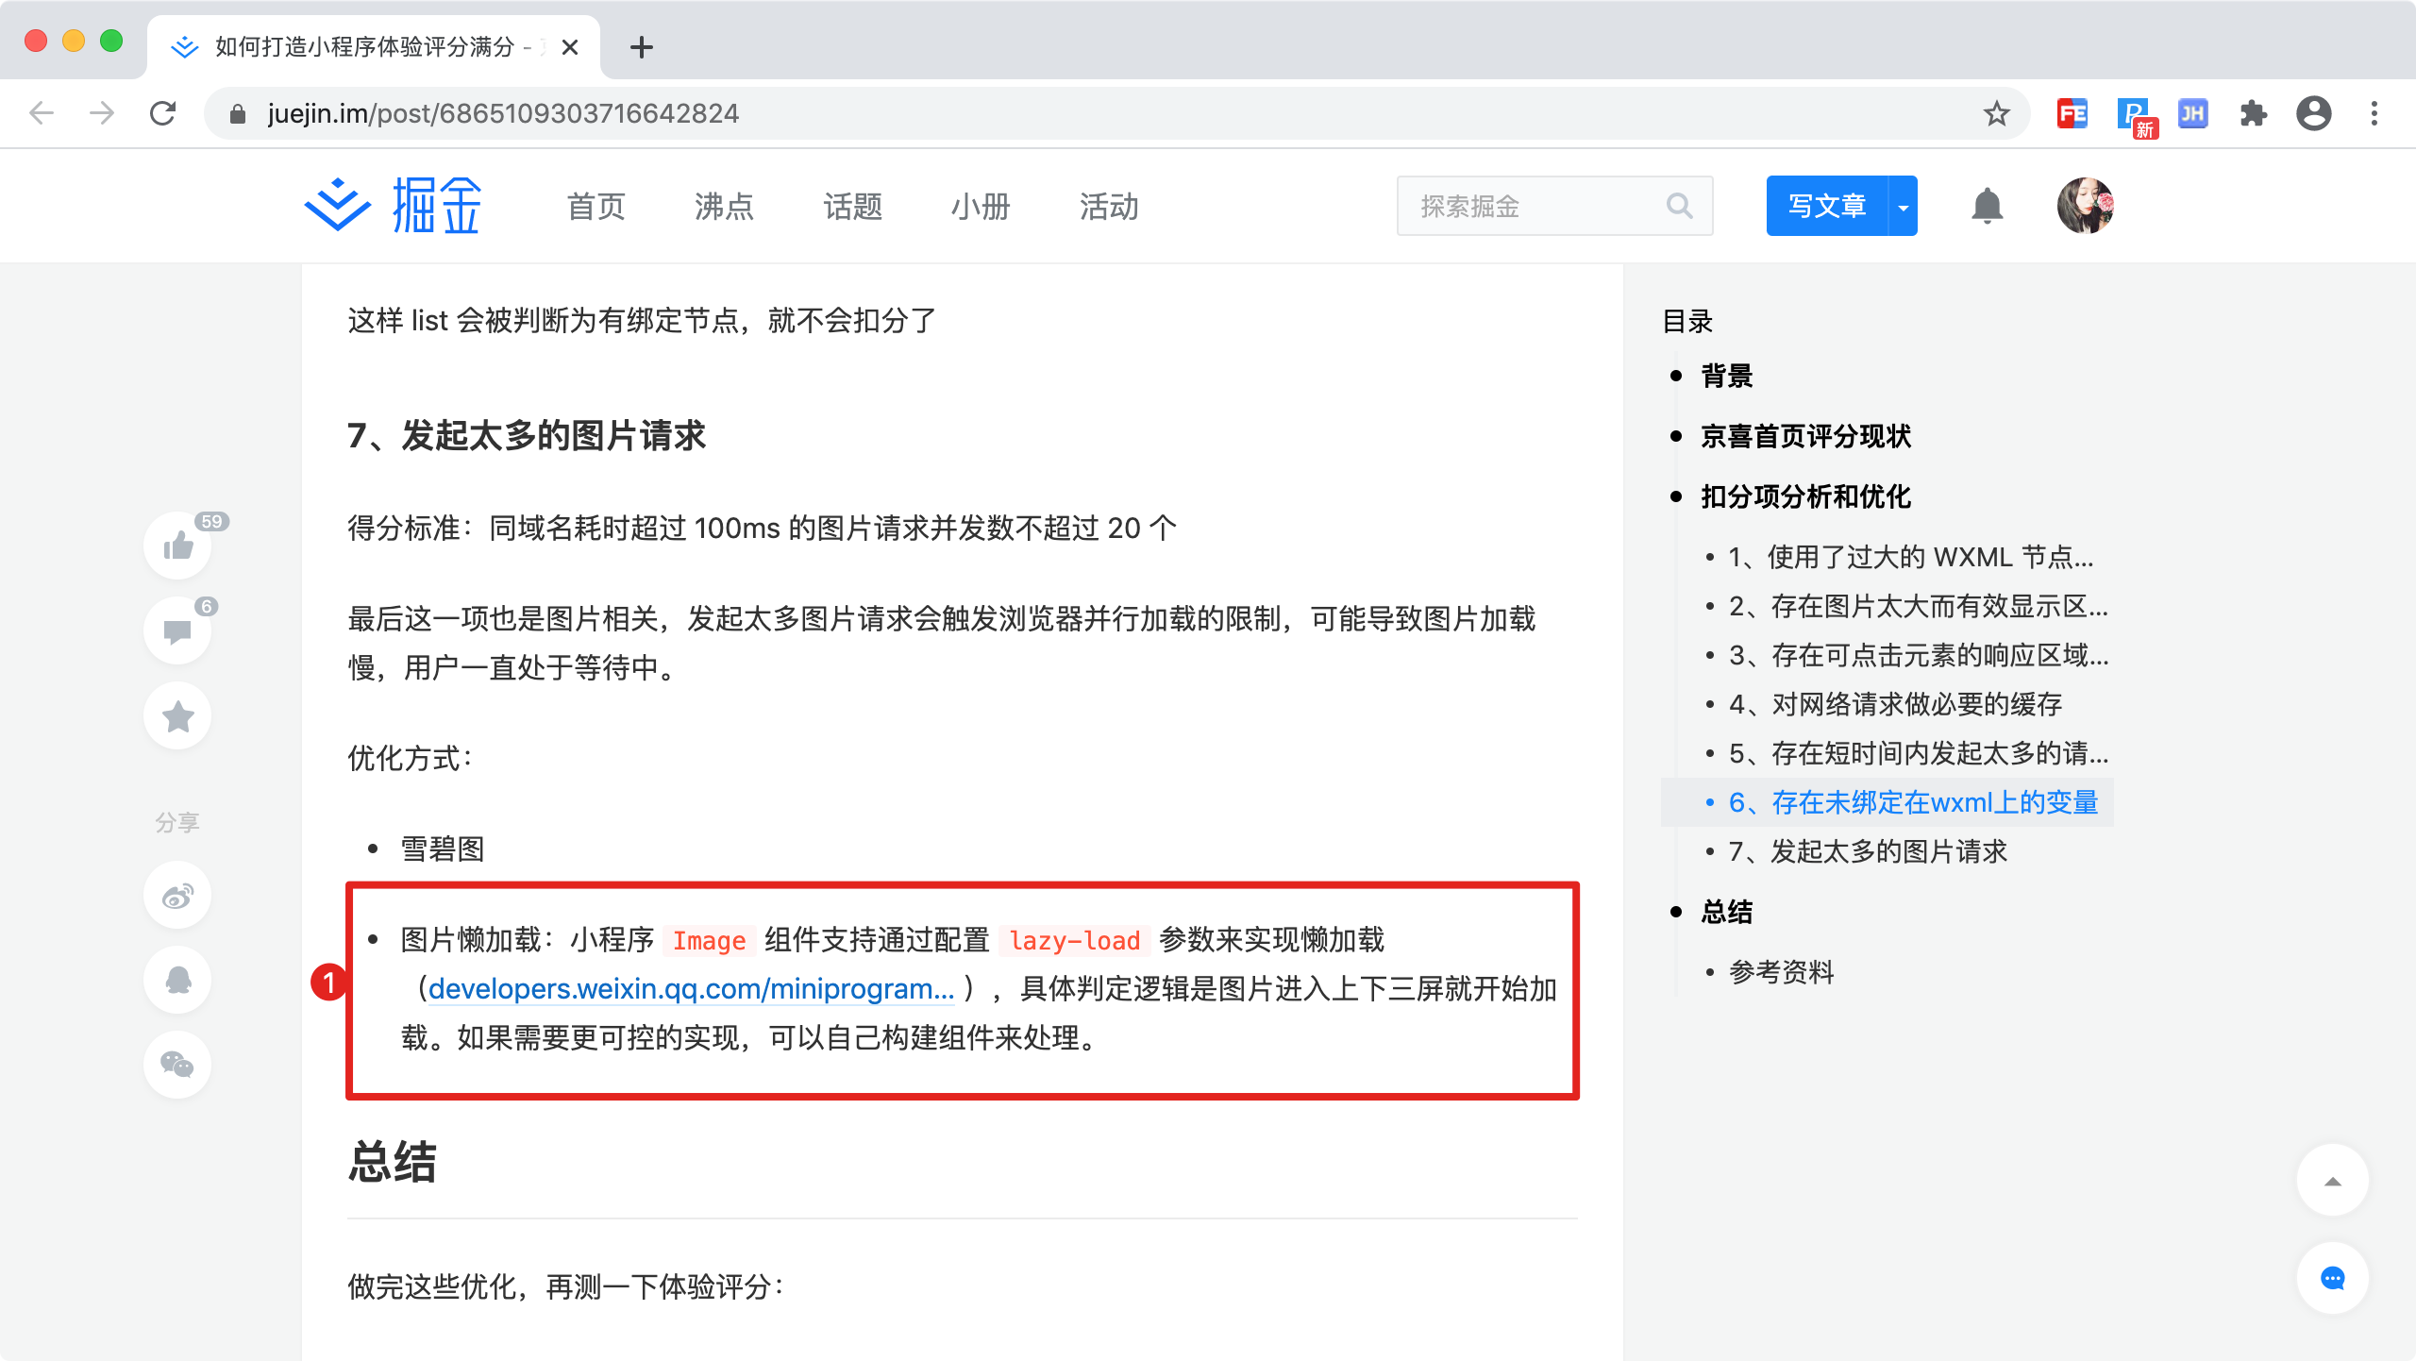Open the comments bubble icon
2416x1361 pixels.
click(177, 630)
